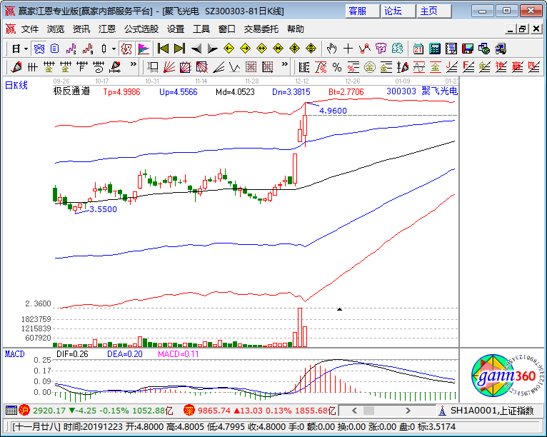Select the Gann fan lines drawing tool

click(x=169, y=67)
